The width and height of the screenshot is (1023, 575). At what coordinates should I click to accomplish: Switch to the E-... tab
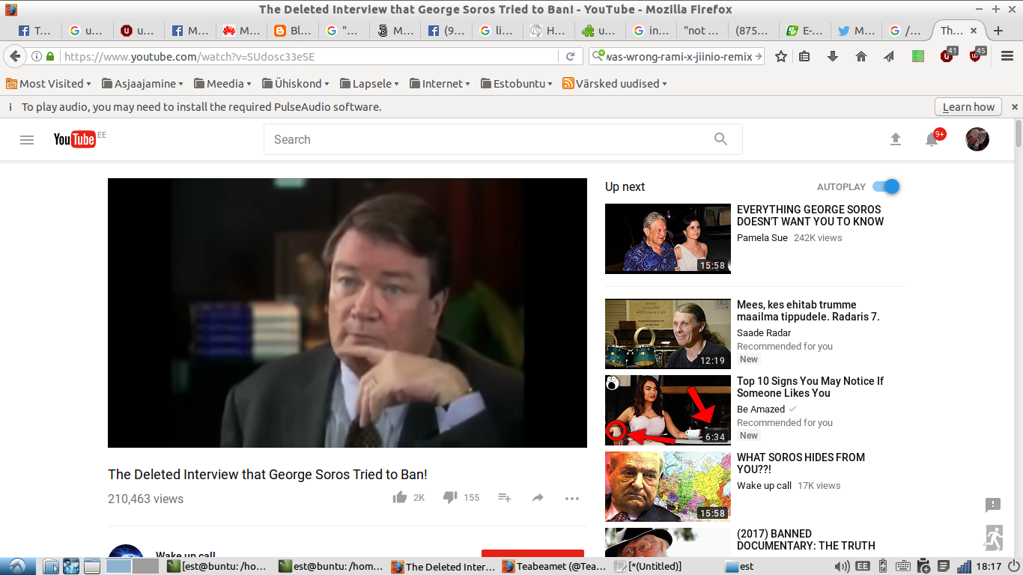pyautogui.click(x=804, y=31)
